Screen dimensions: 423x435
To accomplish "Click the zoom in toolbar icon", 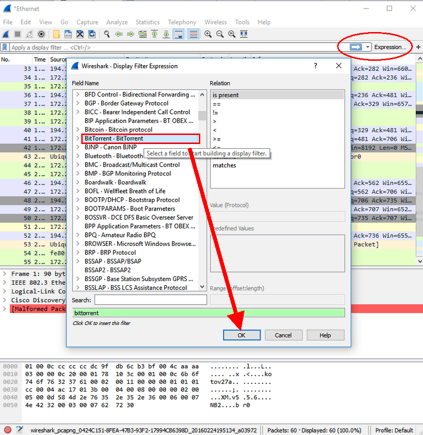I will (208, 34).
